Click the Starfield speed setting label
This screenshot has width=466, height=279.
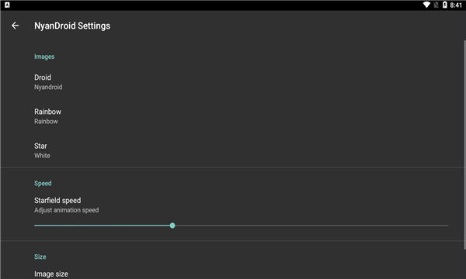(57, 201)
